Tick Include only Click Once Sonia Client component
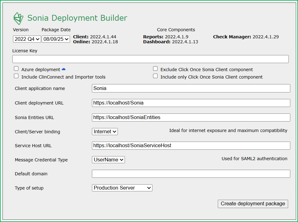This screenshot has width=298, height=222. 155,76
